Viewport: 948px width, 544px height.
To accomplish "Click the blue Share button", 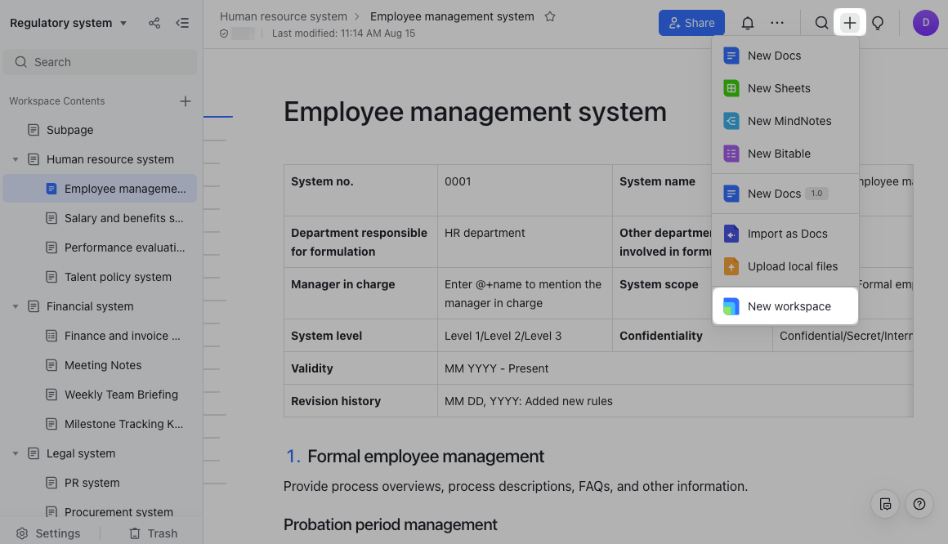I will 691,23.
